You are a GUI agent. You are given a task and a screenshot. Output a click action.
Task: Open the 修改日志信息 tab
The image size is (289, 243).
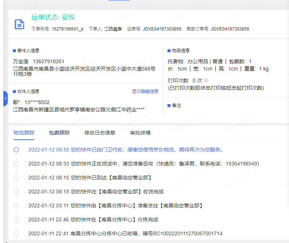(100, 133)
